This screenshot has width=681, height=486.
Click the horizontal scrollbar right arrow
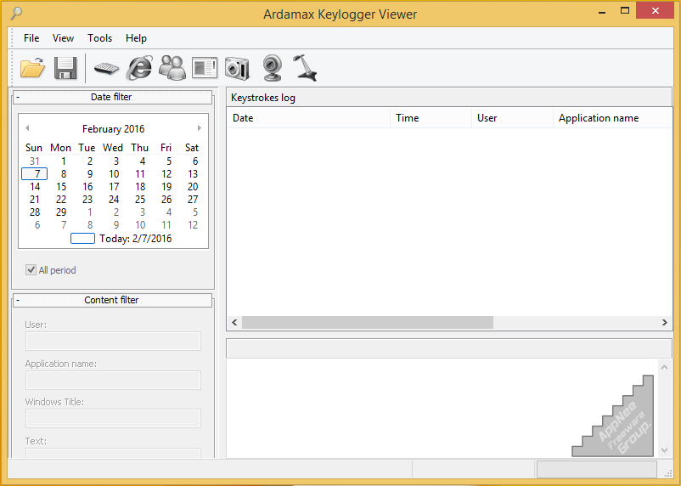tap(665, 323)
